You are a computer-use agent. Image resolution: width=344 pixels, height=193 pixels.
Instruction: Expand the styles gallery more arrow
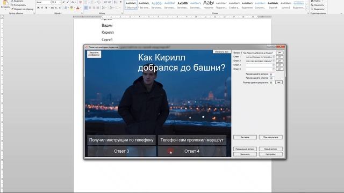tap(307, 9)
